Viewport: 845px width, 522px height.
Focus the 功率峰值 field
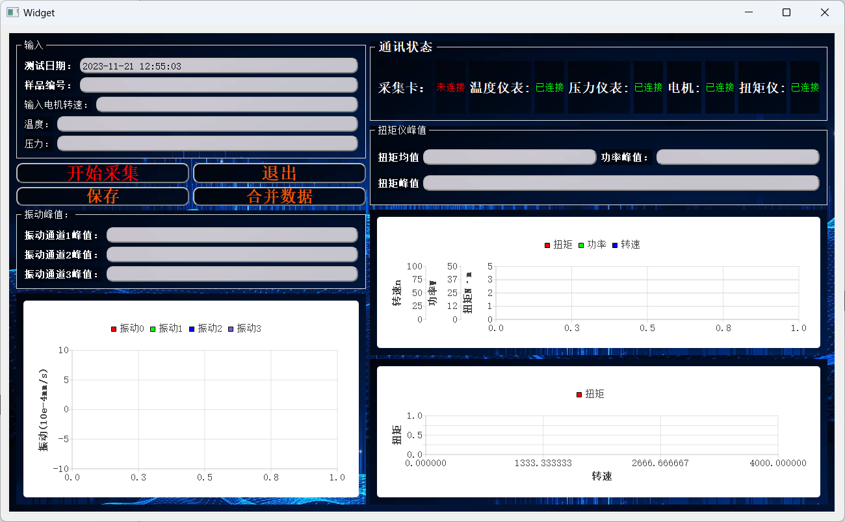[x=737, y=157]
